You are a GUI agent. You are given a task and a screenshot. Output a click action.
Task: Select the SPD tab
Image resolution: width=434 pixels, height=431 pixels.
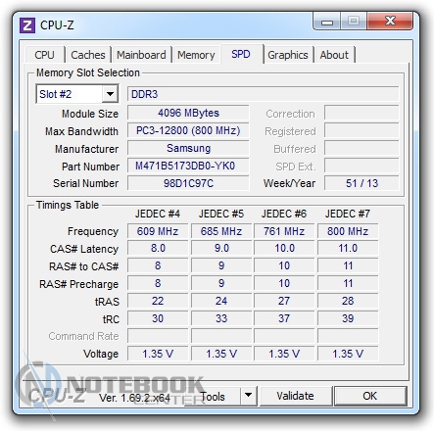pyautogui.click(x=241, y=54)
